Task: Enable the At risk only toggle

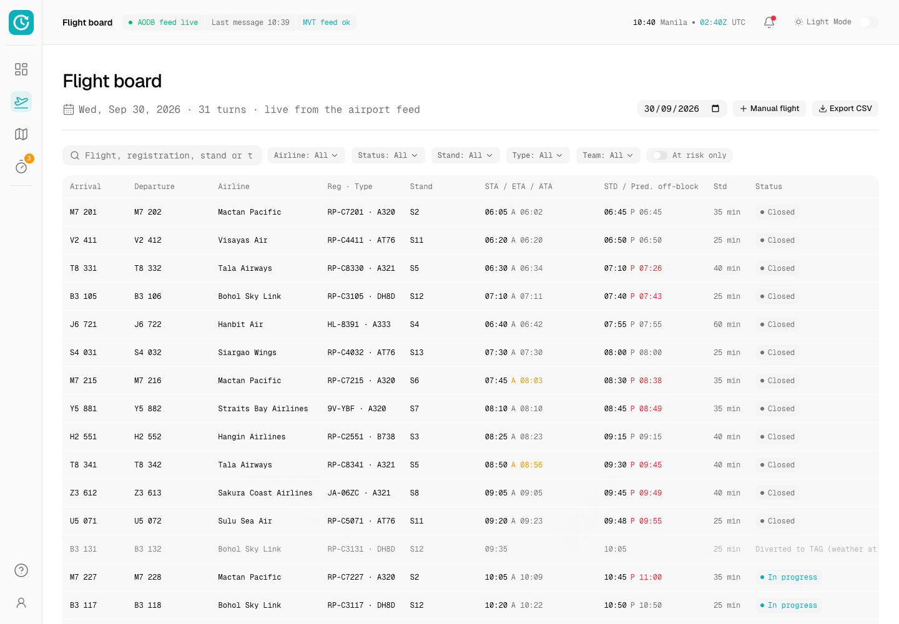Action: (659, 155)
